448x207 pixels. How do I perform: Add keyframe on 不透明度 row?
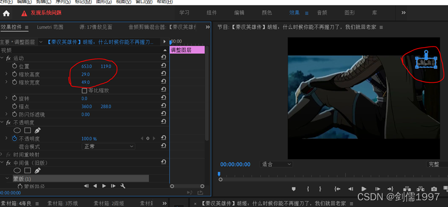(x=148, y=139)
